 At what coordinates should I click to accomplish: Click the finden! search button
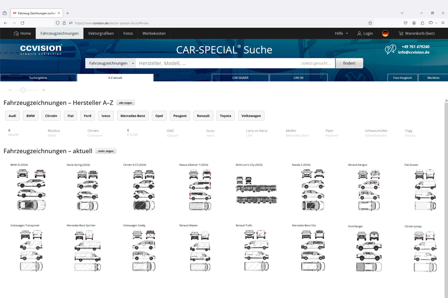[349, 63]
